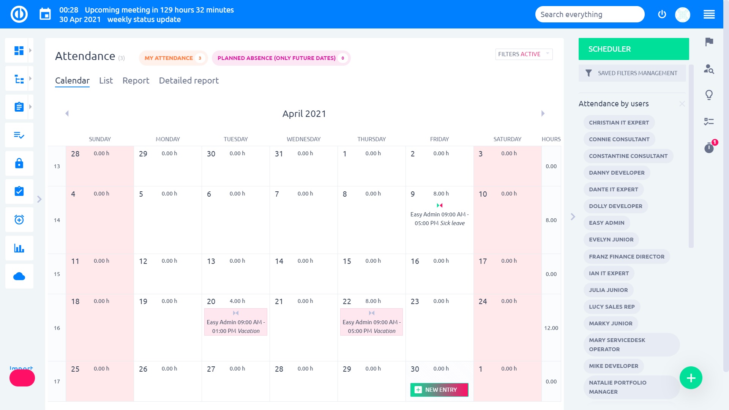729x410 pixels.
Task: Expand the left sidebar chevron
Action: click(x=39, y=199)
